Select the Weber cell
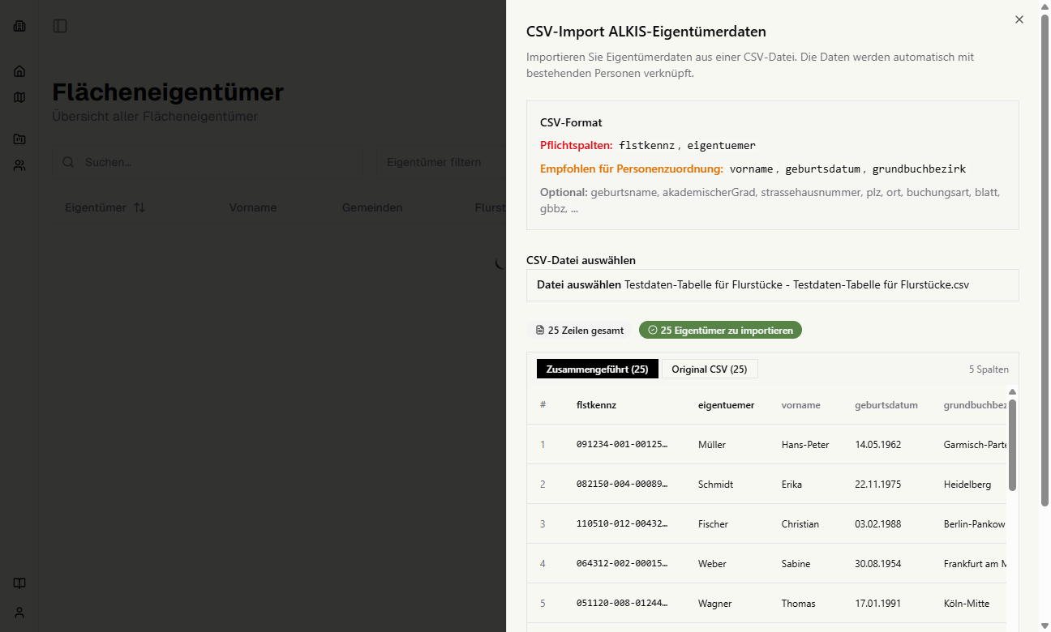 tap(712, 564)
